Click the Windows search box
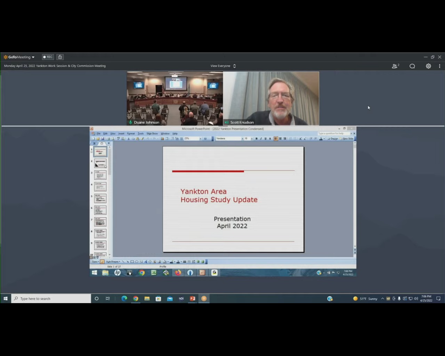Image resolution: width=445 pixels, height=356 pixels. tap(51, 299)
